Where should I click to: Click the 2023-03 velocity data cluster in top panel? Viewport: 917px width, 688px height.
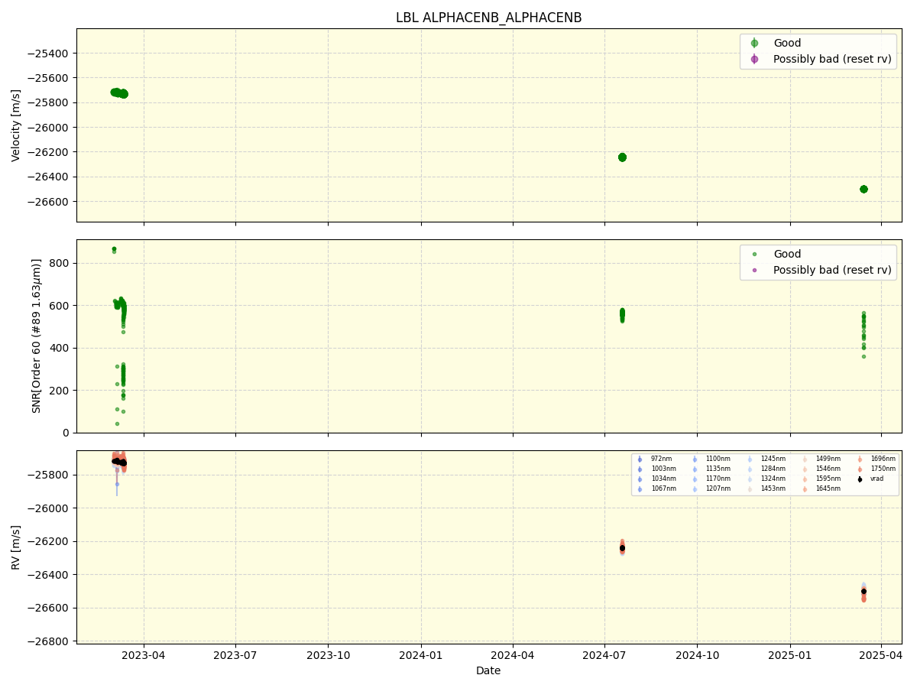pyautogui.click(x=118, y=93)
